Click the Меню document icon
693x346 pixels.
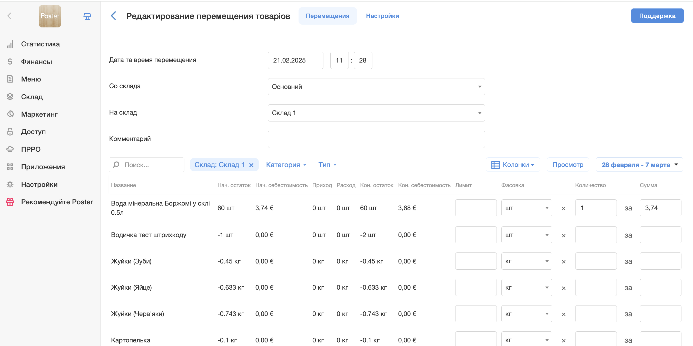pyautogui.click(x=10, y=79)
